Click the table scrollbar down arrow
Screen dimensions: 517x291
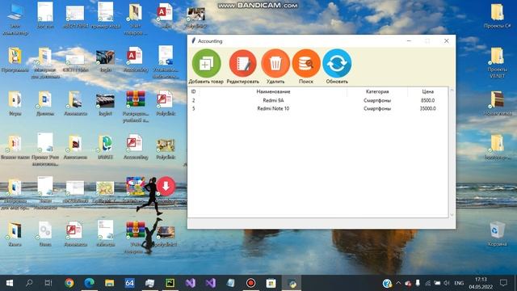[452, 215]
